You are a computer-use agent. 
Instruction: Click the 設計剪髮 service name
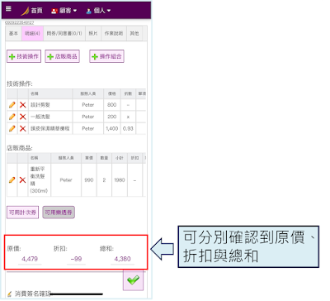[x=40, y=105]
